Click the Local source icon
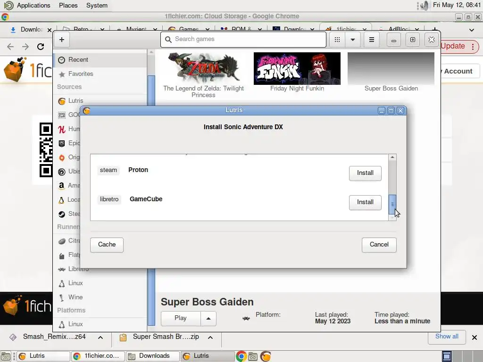The height and width of the screenshot is (362, 483). [x=62, y=200]
